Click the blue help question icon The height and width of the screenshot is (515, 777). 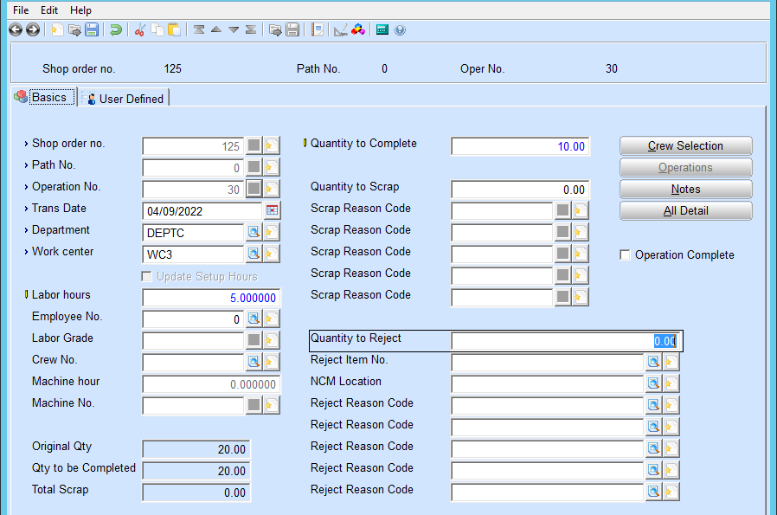click(400, 30)
